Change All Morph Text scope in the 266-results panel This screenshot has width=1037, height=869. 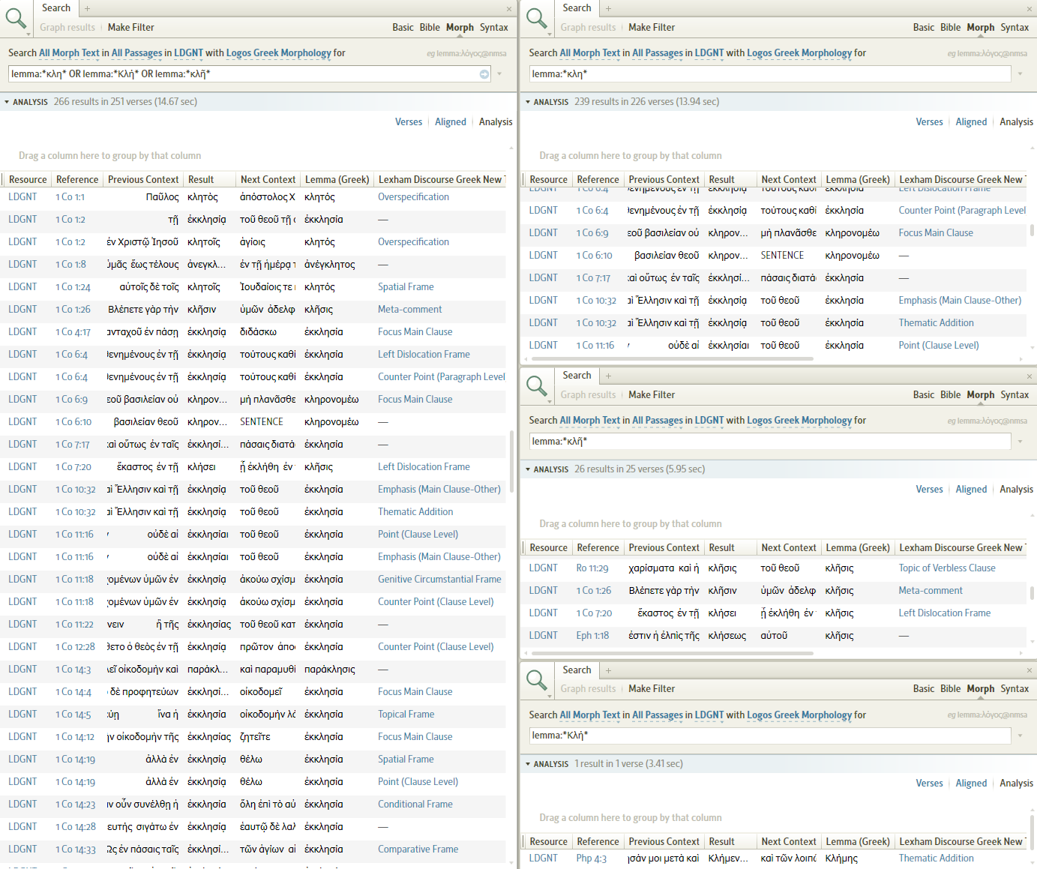tap(69, 53)
